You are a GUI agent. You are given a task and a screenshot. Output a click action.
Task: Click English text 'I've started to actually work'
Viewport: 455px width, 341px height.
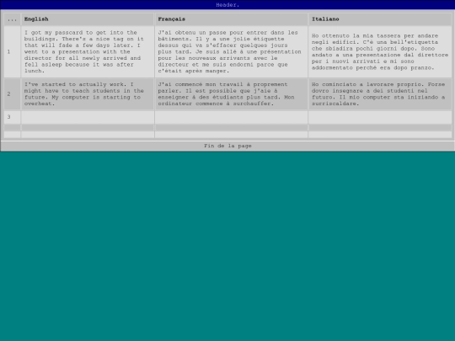coord(76,84)
